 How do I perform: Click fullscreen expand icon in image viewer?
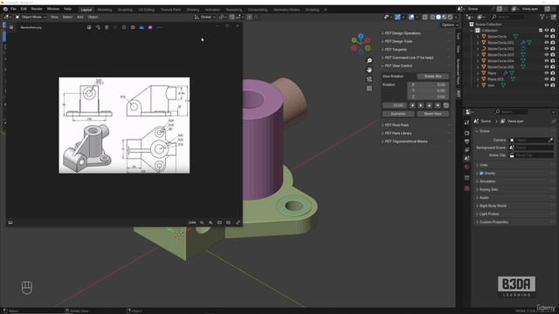pos(238,222)
